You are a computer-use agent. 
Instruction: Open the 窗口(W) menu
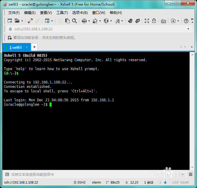pos(99,13)
